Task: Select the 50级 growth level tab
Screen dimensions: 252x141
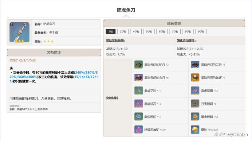Action: 149,32
